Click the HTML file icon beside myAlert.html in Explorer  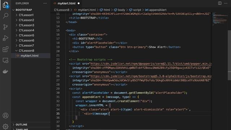tap(18, 56)
